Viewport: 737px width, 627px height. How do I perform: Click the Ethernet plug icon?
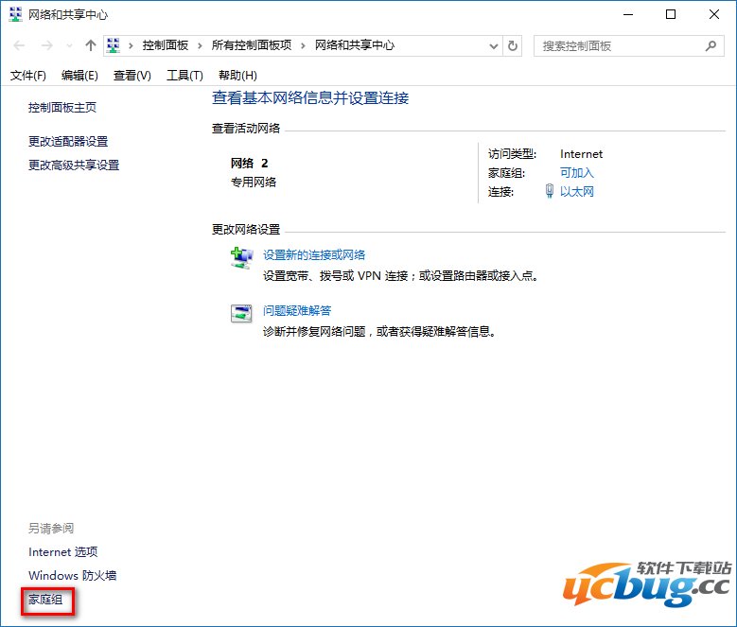click(x=550, y=192)
